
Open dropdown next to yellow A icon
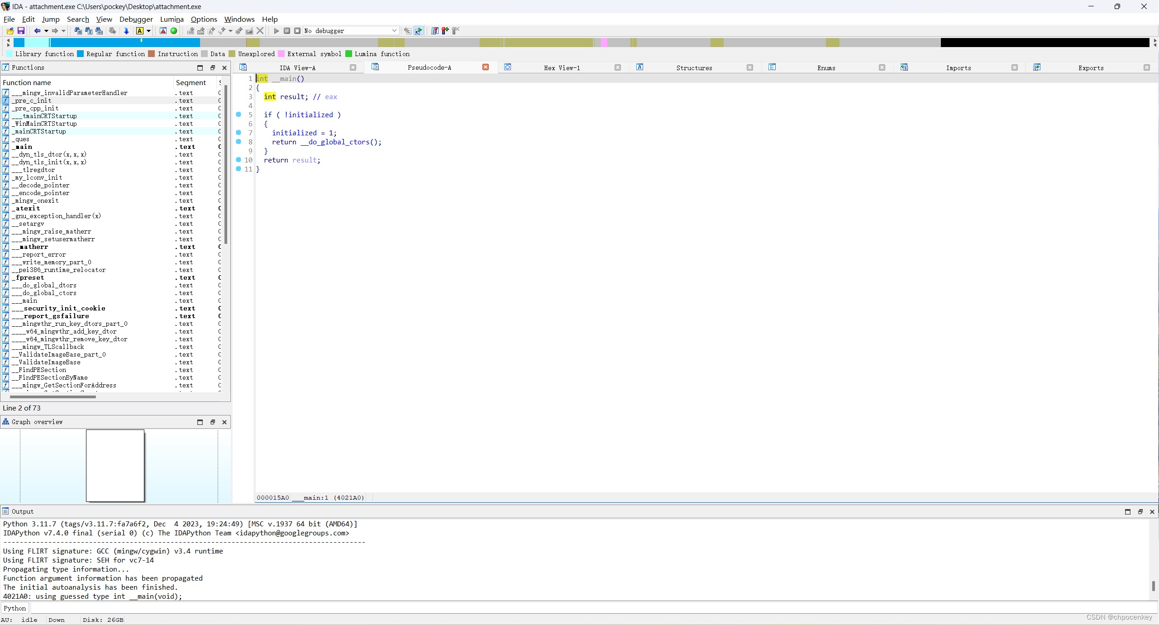(x=148, y=31)
